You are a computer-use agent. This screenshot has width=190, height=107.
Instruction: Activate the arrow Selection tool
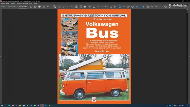click(x=143, y=7)
